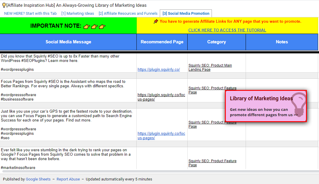Image resolution: width=319 pixels, height=184 pixels.
Task: Open the [2] Affiliate Resources and Funnels tab
Action: pyautogui.click(x=128, y=13)
